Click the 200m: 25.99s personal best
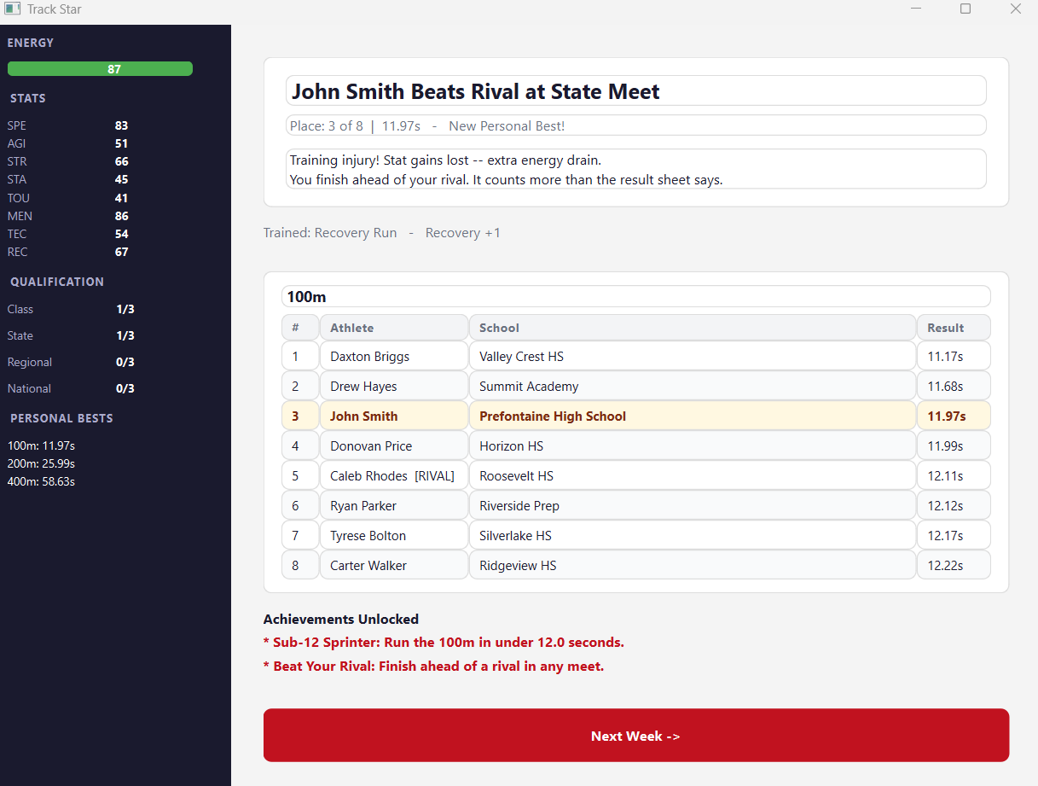Image resolution: width=1038 pixels, height=786 pixels. (42, 463)
